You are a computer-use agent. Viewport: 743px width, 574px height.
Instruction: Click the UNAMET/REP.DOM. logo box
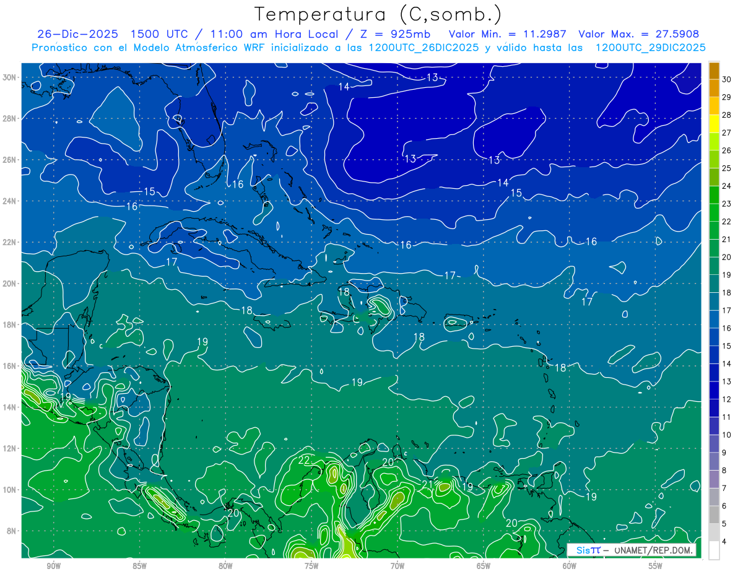631,550
